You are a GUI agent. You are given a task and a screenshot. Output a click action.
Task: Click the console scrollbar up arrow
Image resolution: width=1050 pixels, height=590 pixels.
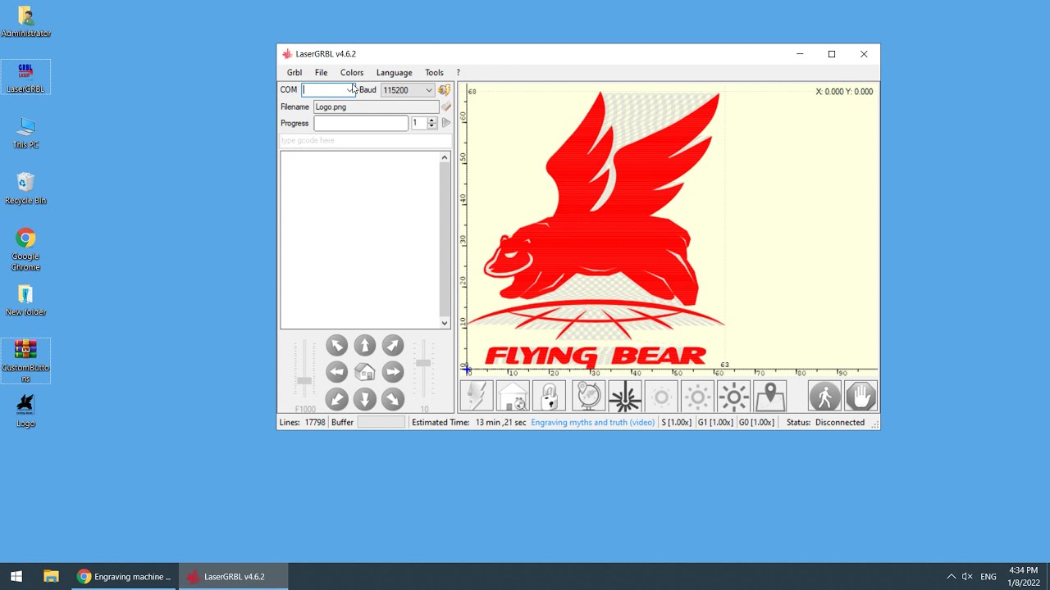click(445, 157)
